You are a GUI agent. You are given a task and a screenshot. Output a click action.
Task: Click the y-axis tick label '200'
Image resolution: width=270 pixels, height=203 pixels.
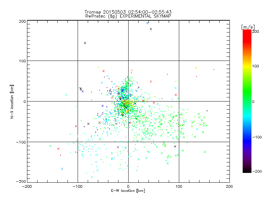pos(22,21)
